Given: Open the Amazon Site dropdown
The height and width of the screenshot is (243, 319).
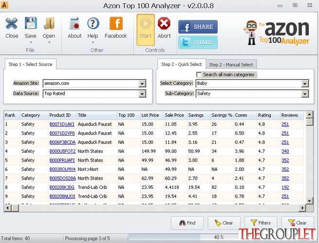Looking at the screenshot, I should pos(142,83).
